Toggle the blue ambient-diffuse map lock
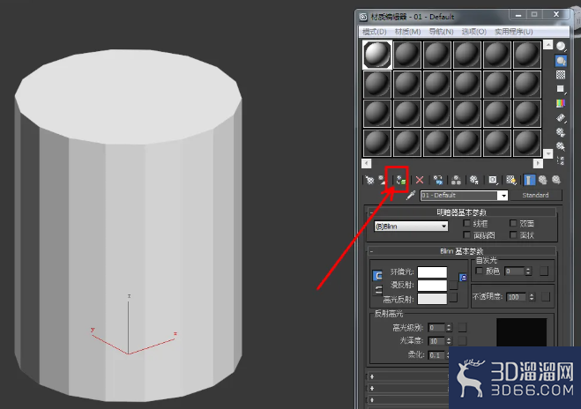The height and width of the screenshot is (409, 581). (x=463, y=277)
